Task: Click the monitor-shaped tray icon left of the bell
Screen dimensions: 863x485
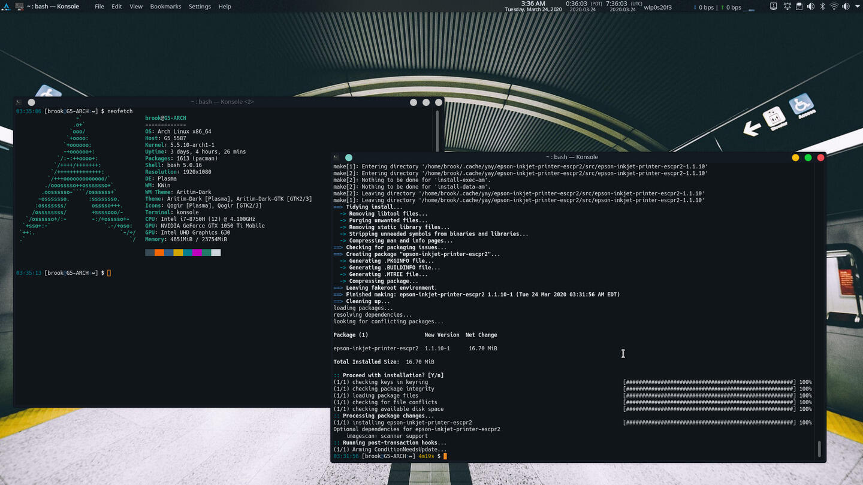Action: pos(773,7)
